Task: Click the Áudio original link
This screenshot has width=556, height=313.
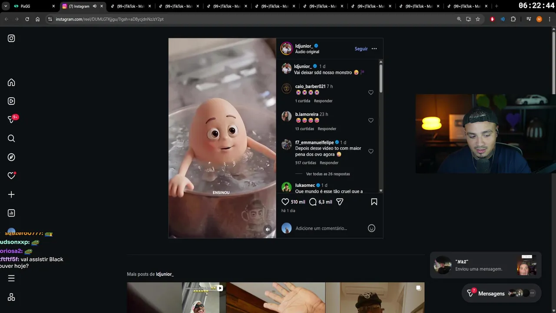Action: pos(307,52)
